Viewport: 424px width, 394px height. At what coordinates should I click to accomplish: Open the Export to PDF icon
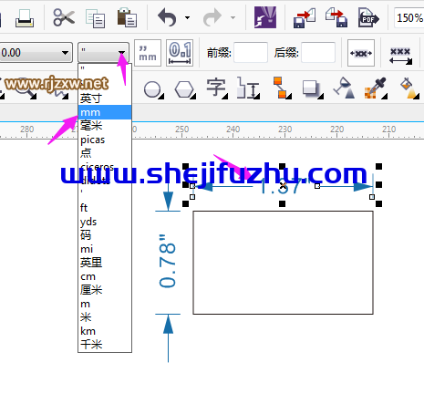[368, 18]
